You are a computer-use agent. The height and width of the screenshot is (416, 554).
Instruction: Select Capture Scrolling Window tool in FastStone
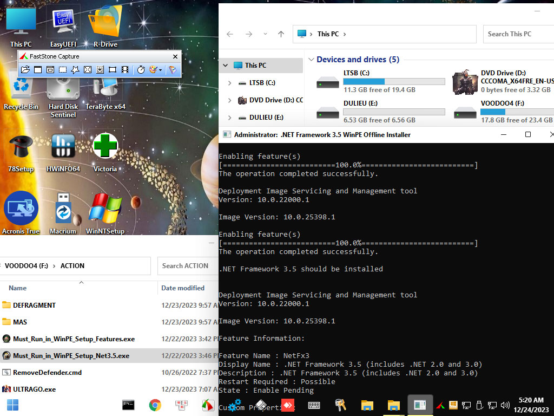pos(100,70)
